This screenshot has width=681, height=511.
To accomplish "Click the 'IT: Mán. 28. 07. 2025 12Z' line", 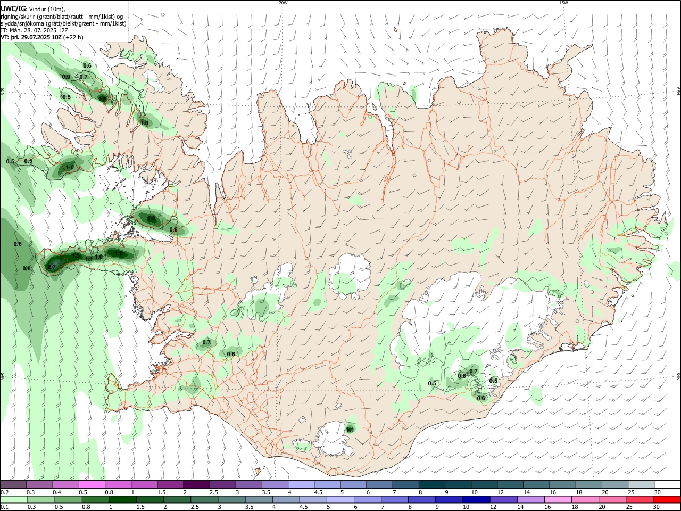I will pos(34,30).
